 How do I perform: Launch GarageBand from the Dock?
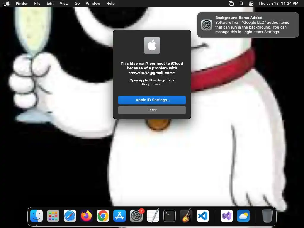(186, 216)
